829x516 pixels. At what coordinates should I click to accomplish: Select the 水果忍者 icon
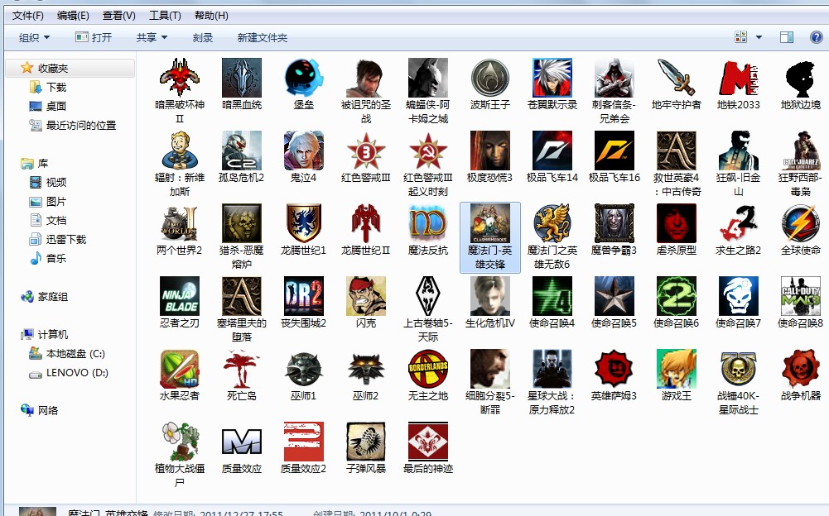point(180,369)
